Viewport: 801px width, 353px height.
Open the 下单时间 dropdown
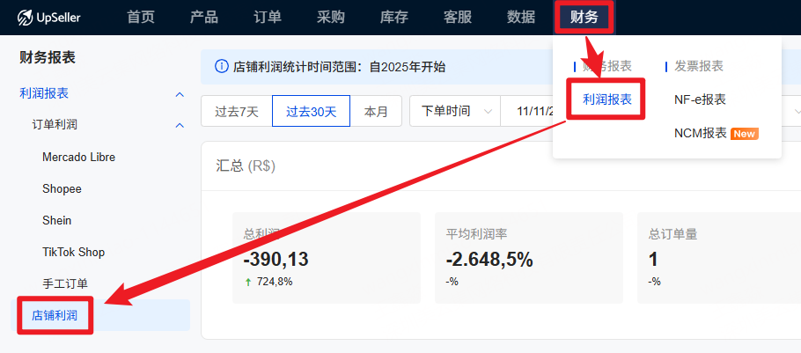coord(455,111)
